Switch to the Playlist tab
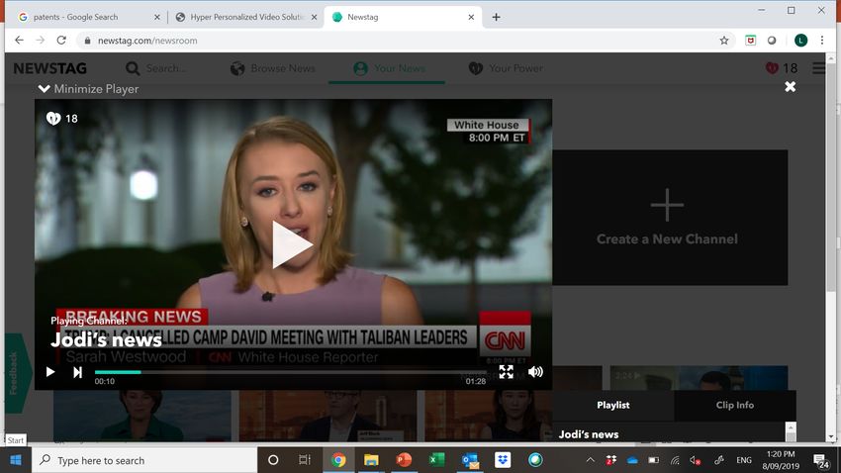Viewport: 841px width, 473px height. click(613, 406)
